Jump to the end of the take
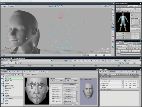The width and height of the screenshot is (142, 107). click(x=103, y=61)
